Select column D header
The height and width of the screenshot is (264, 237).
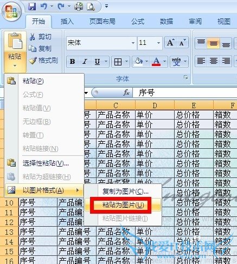(155, 105)
